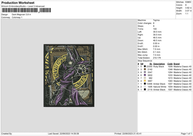Click the Stitches count 53863

pyautogui.click(x=188, y=2)
